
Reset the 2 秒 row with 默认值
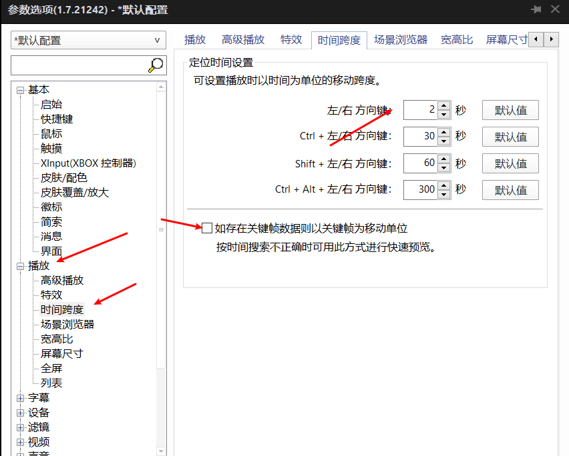click(x=510, y=110)
